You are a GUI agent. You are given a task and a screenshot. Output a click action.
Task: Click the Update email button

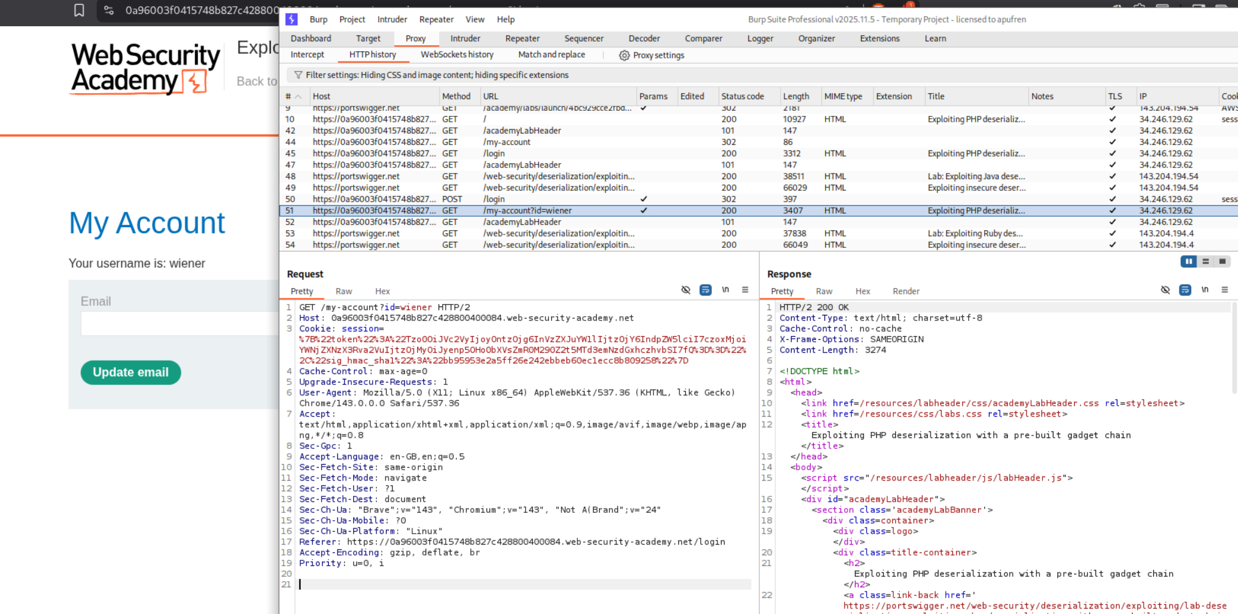(x=130, y=372)
